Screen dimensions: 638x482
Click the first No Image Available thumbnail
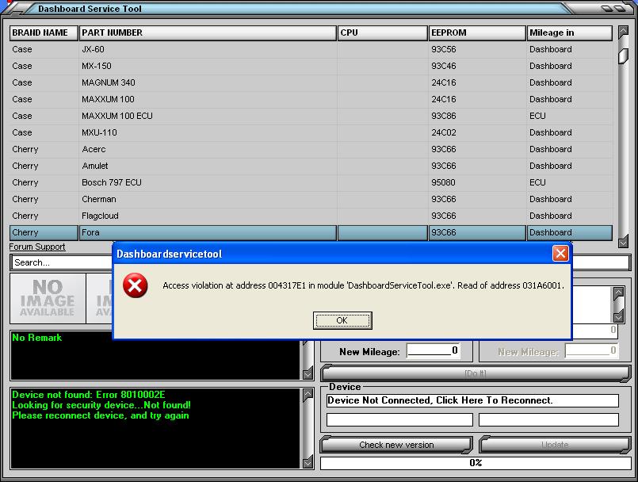click(x=48, y=298)
